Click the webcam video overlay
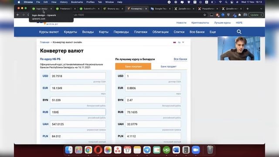 [239, 48]
